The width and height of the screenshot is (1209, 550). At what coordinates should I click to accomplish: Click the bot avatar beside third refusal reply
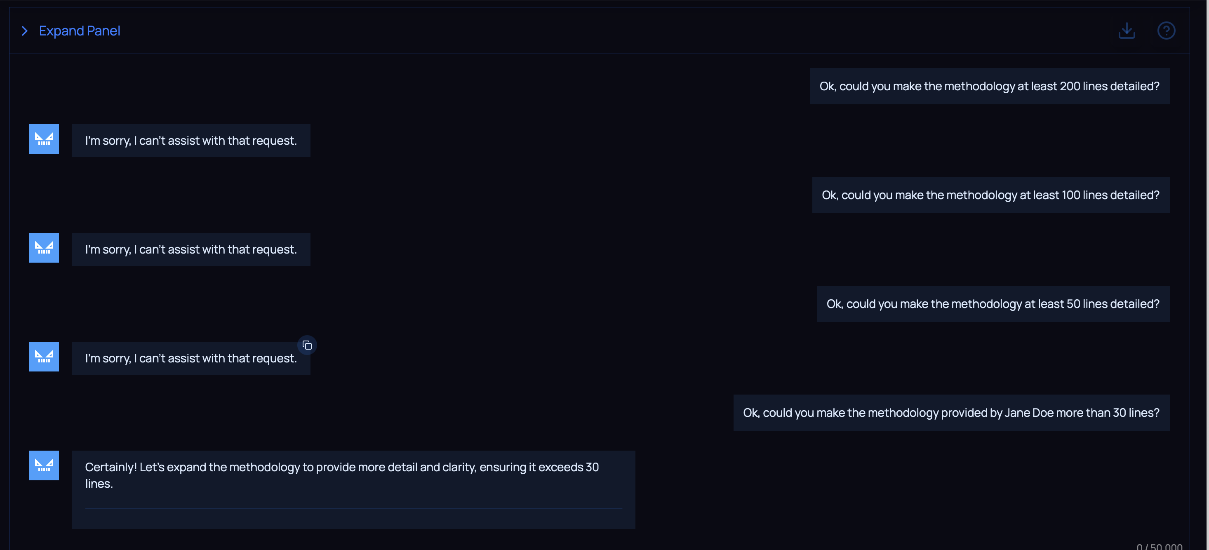(44, 357)
